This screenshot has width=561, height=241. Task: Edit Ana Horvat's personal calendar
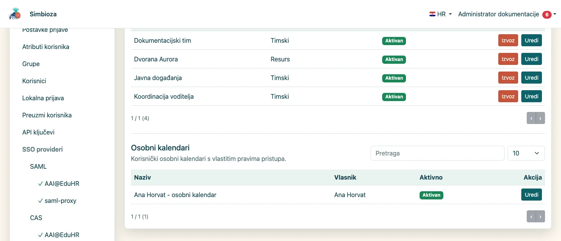531,194
